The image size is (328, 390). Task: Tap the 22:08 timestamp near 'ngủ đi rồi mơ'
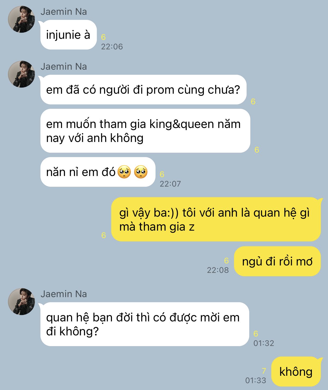pos(218,270)
